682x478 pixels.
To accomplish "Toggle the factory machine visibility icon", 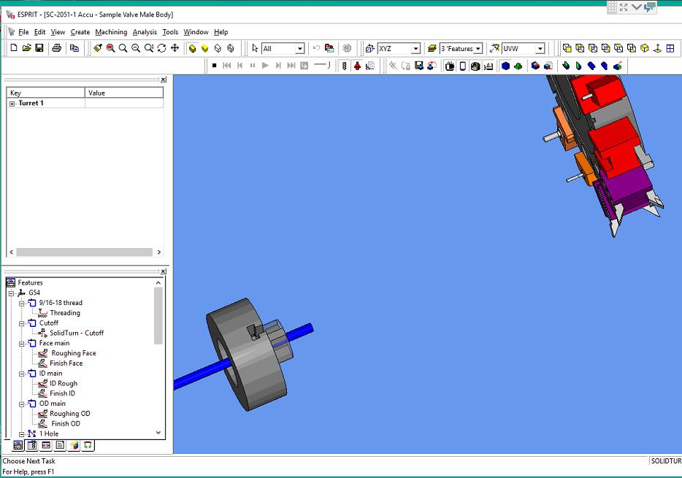I will [x=488, y=66].
